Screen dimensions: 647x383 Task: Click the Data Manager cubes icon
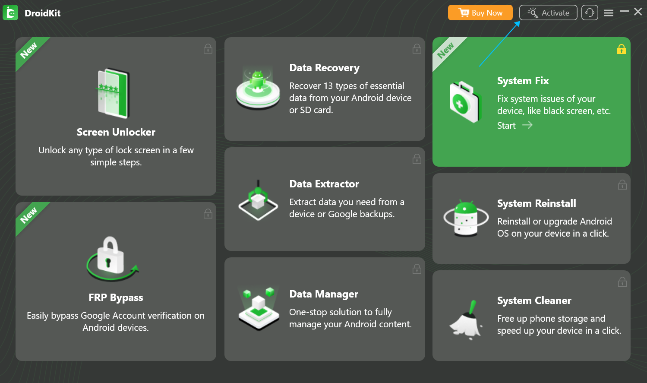258,308
